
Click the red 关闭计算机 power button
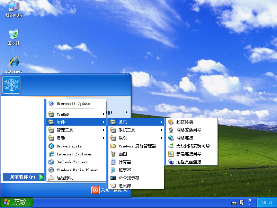pyautogui.click(x=96, y=190)
